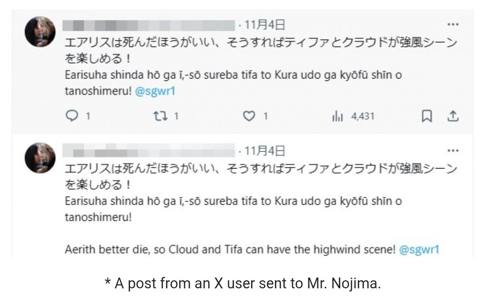Open second post's Japanese text body
486x305 pixels.
(261, 177)
